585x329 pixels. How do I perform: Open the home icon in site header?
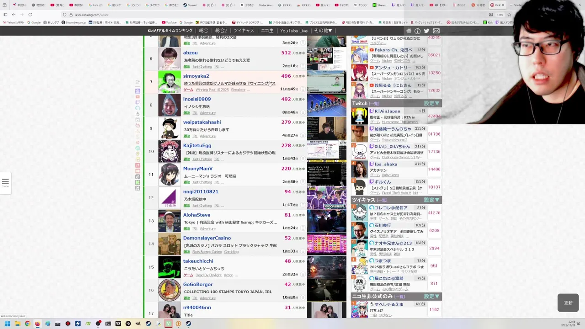(x=409, y=31)
